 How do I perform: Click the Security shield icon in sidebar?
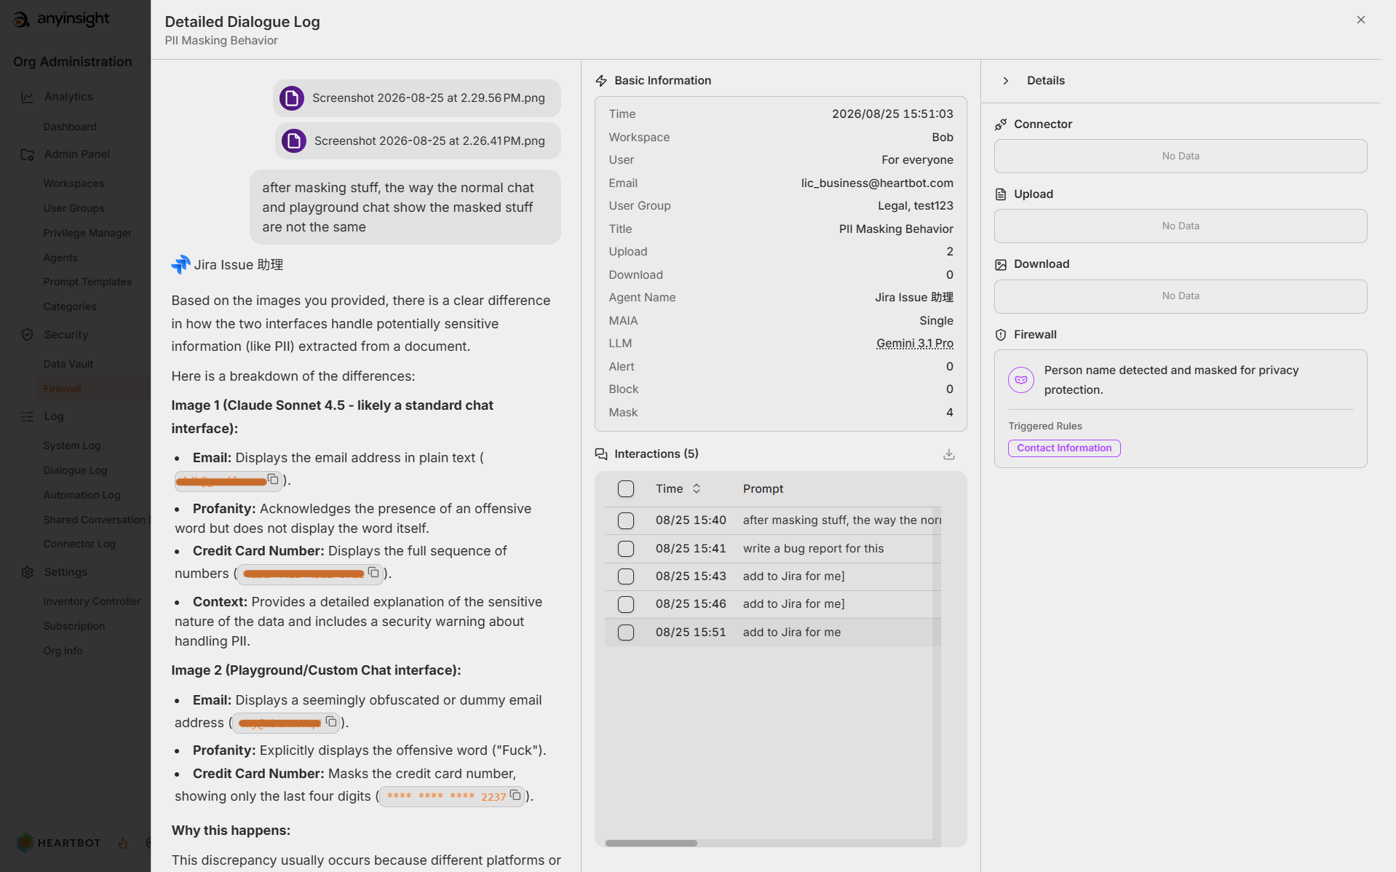pos(28,335)
